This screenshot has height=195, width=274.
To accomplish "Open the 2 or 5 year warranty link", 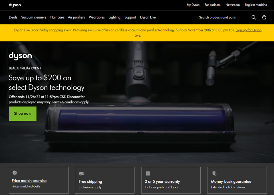I will (162, 182).
